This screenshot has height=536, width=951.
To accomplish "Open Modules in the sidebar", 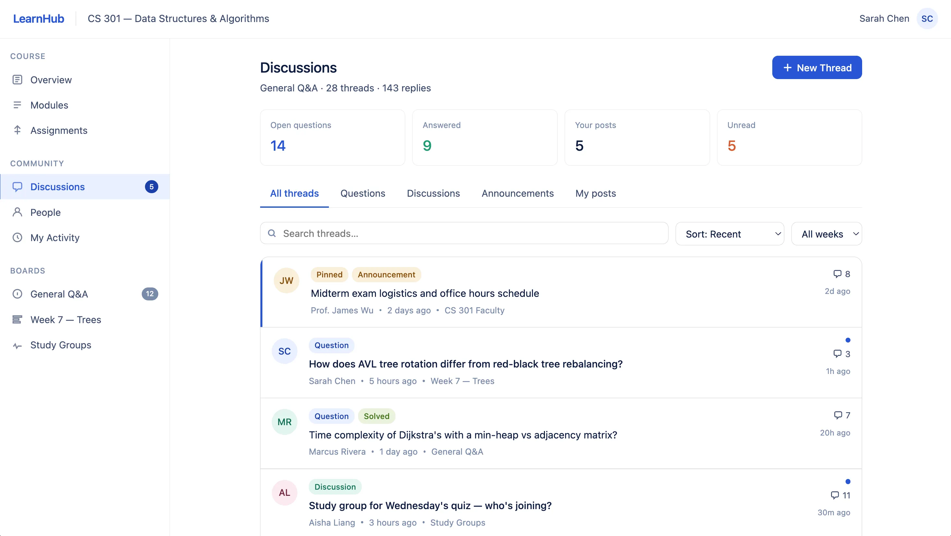I will (85, 105).
